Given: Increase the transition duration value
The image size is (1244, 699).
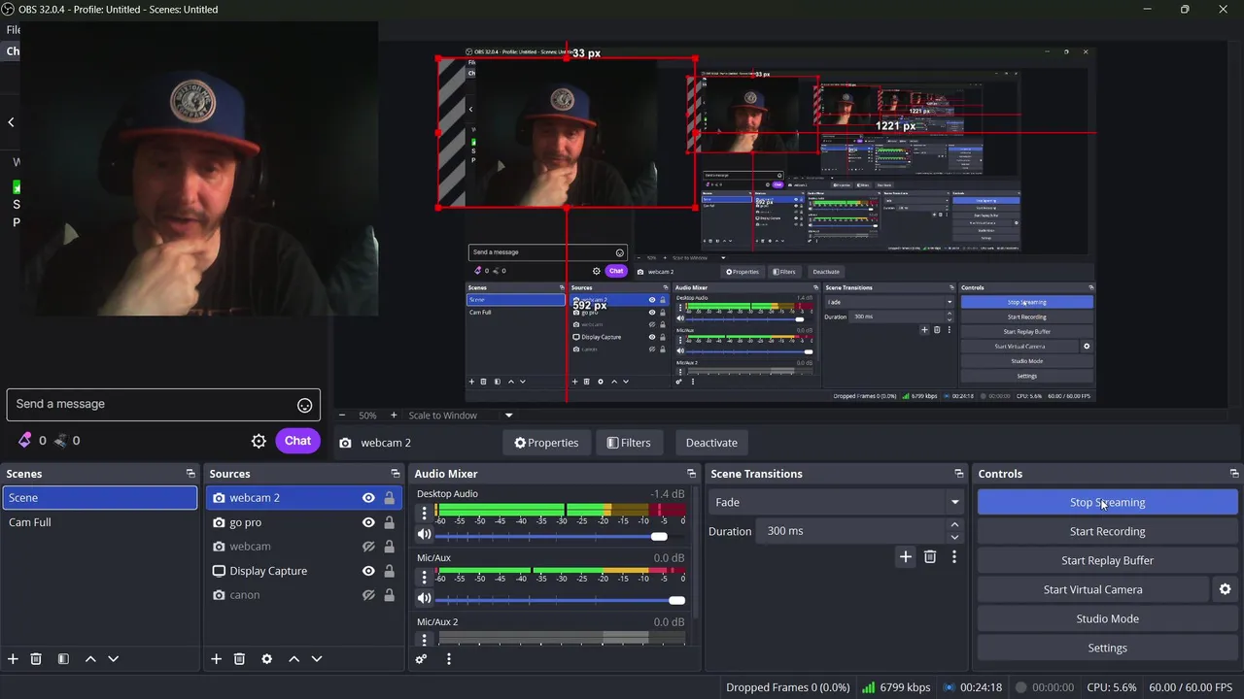Looking at the screenshot, I should [x=954, y=525].
